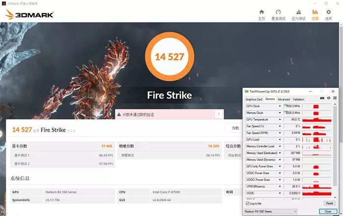Expand the VDDCI Power Draw dropdown
This screenshot has width=343, height=216.
tap(280, 180)
